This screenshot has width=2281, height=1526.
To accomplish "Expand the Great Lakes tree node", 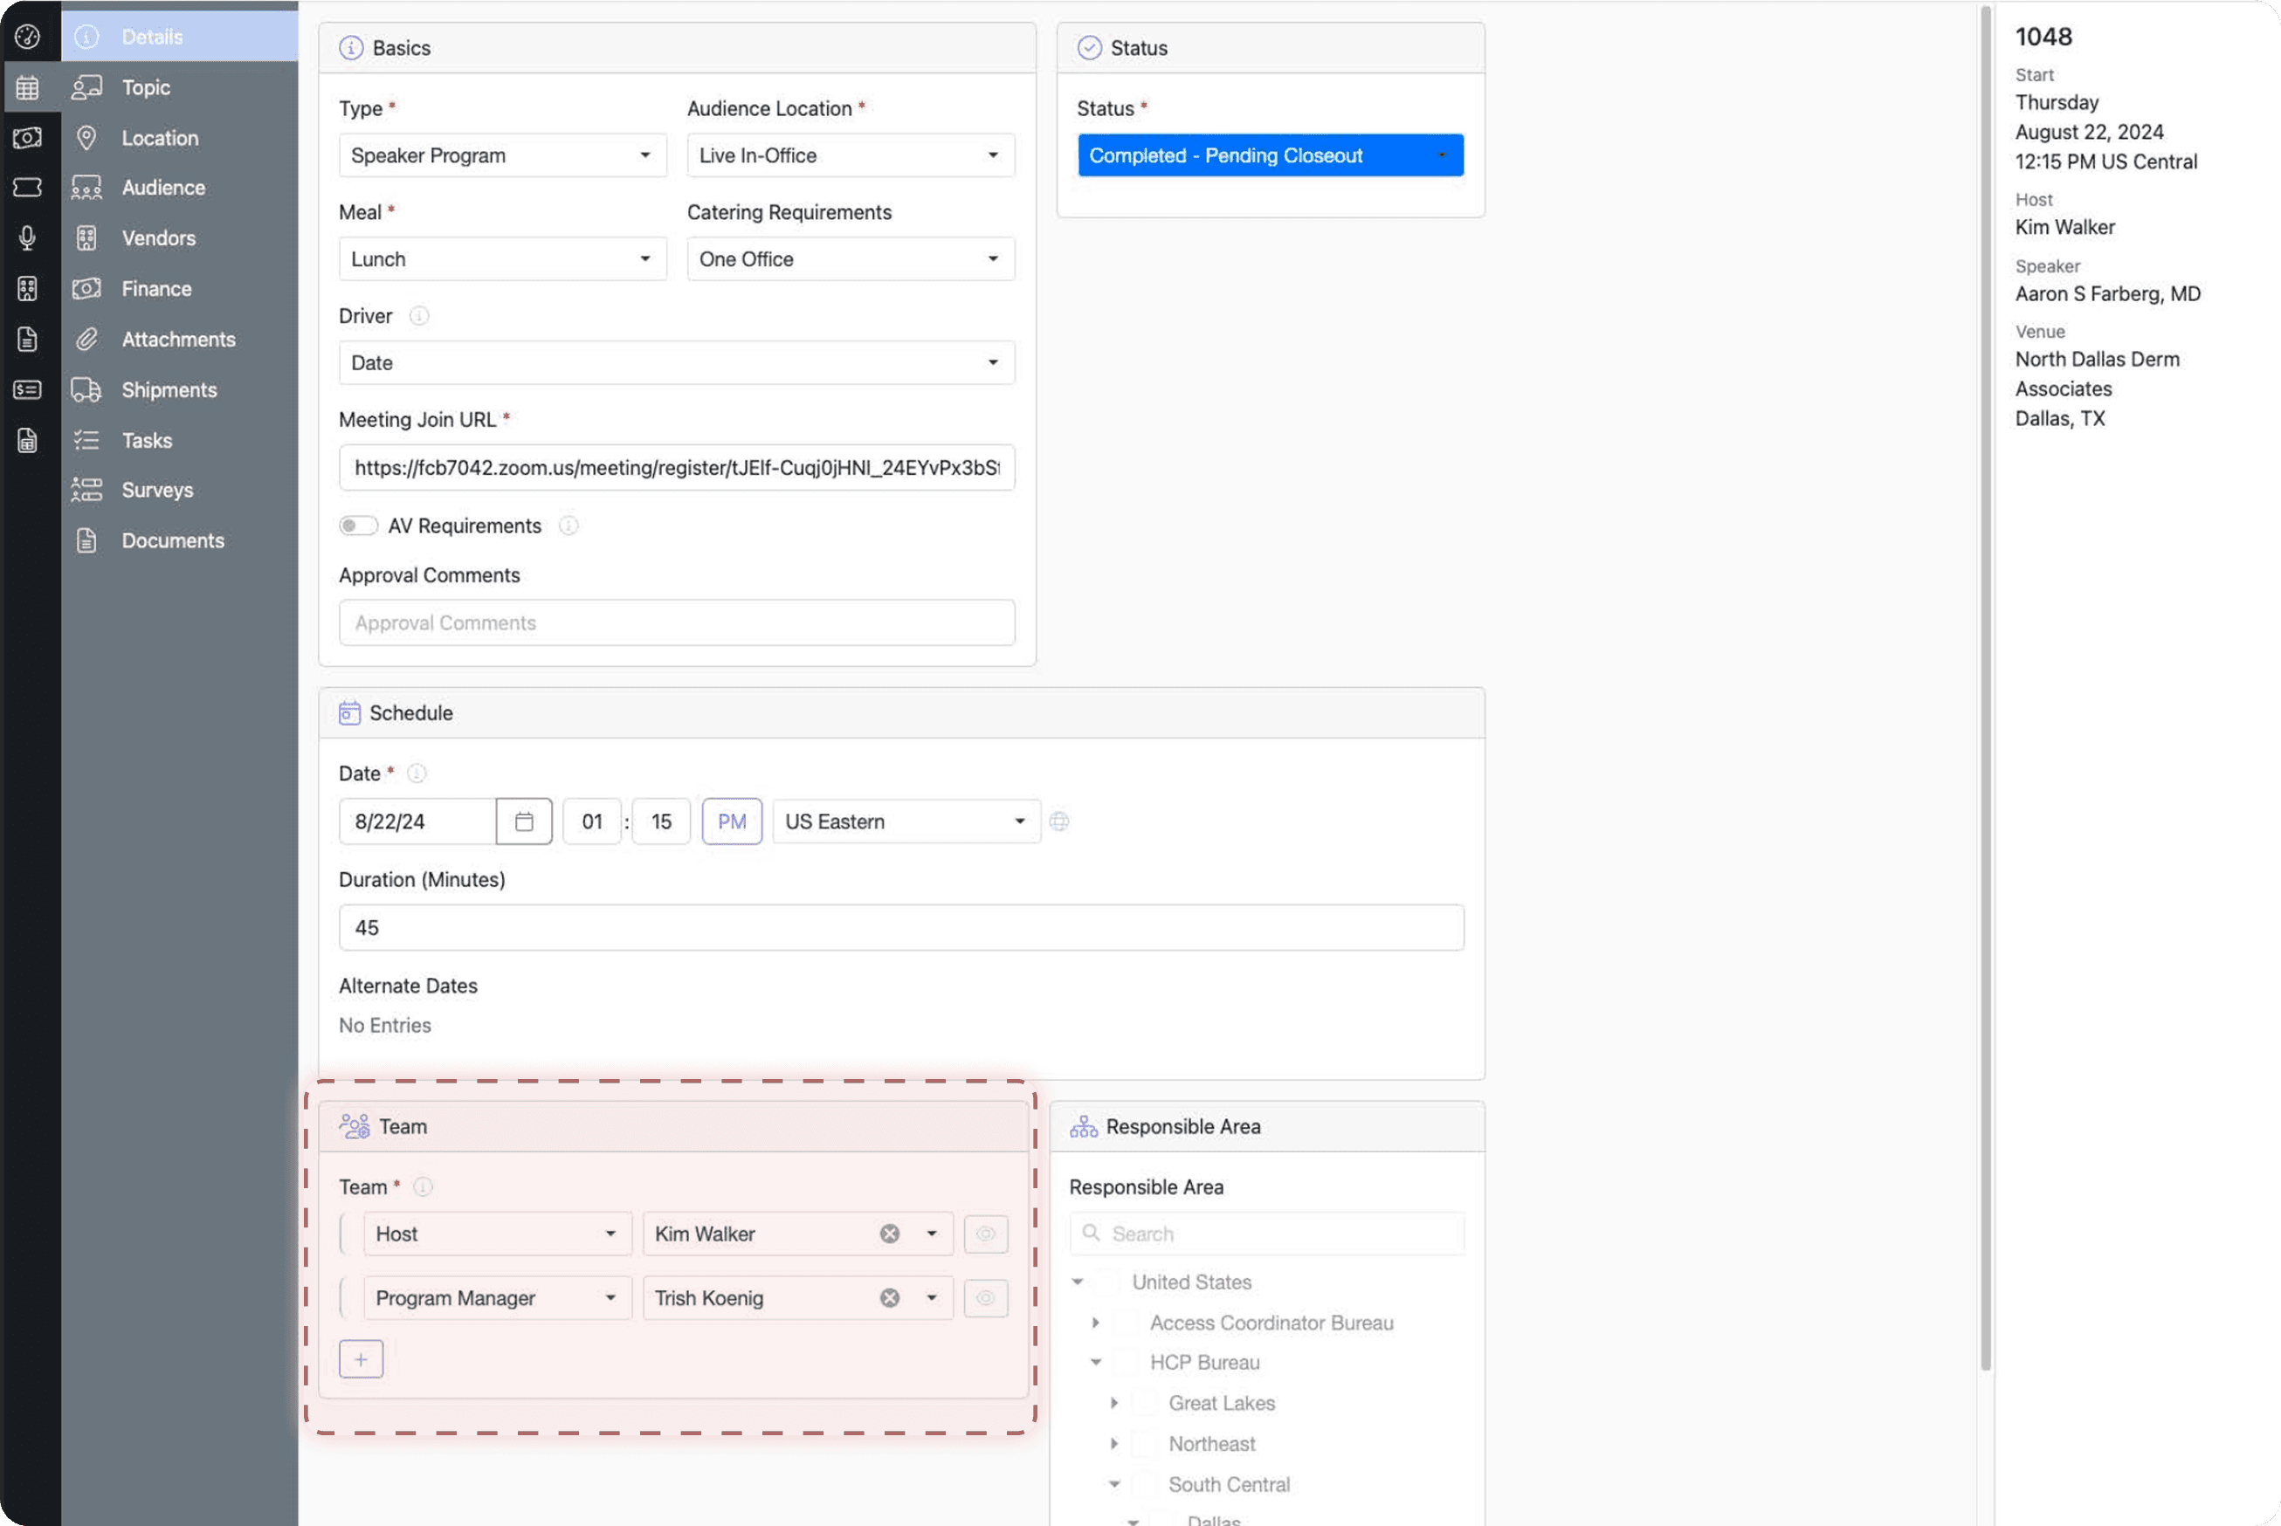I will [x=1113, y=1402].
